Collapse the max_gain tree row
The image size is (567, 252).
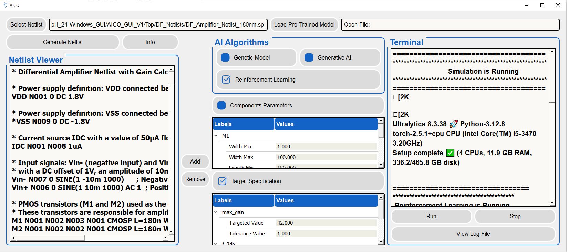click(x=216, y=212)
